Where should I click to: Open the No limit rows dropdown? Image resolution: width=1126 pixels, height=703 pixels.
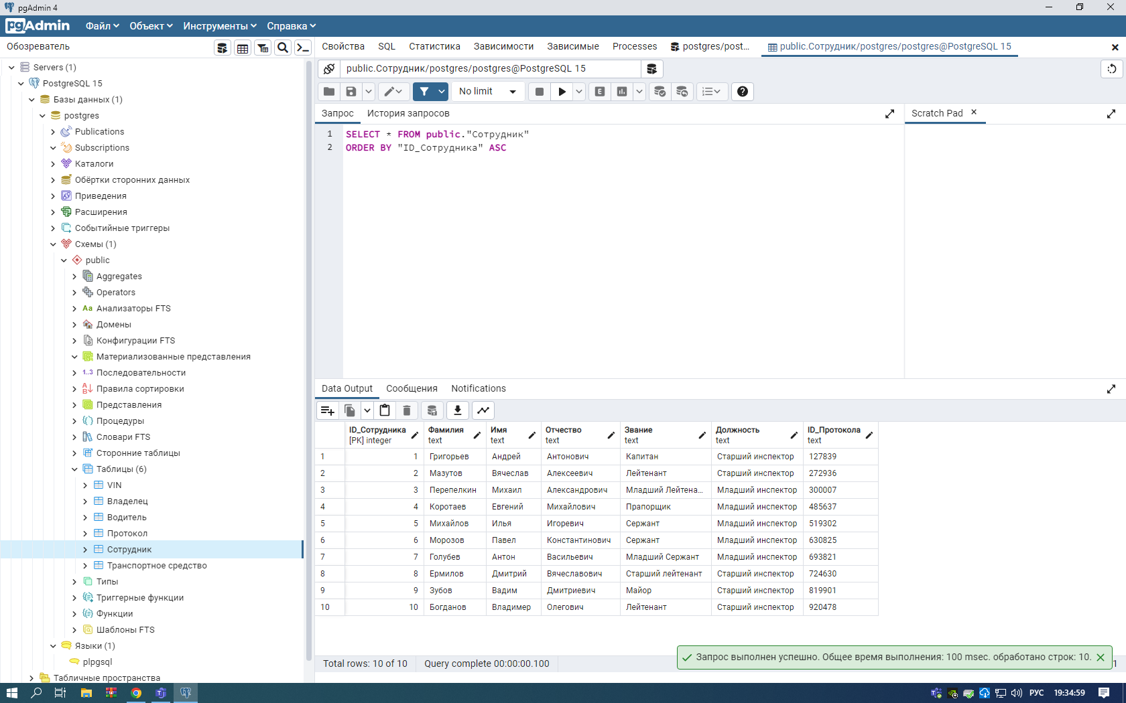tap(488, 92)
